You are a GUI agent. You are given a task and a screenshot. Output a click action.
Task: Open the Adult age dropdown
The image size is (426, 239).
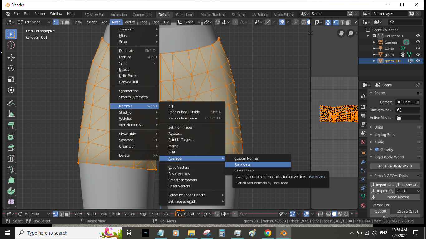[x=408, y=191]
